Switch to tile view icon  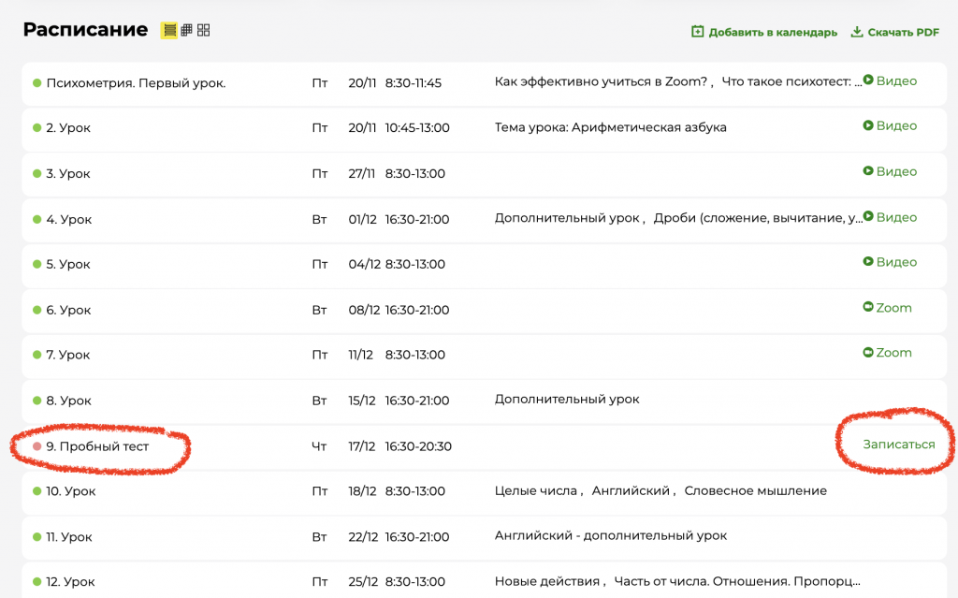click(x=203, y=30)
